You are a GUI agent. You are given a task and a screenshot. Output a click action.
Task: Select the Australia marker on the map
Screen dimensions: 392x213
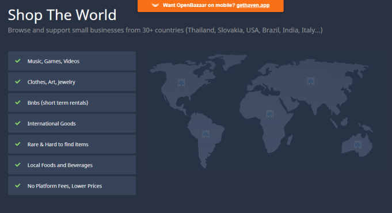tap(357, 144)
